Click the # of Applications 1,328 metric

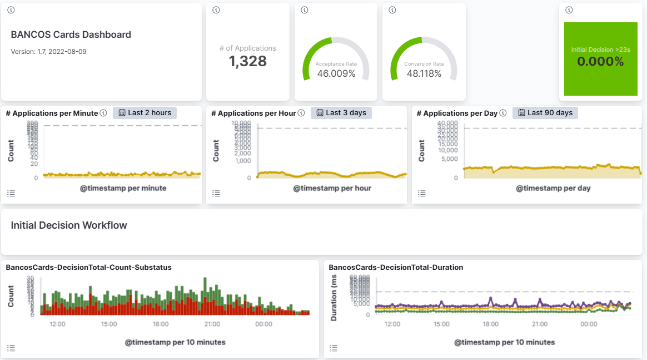248,61
